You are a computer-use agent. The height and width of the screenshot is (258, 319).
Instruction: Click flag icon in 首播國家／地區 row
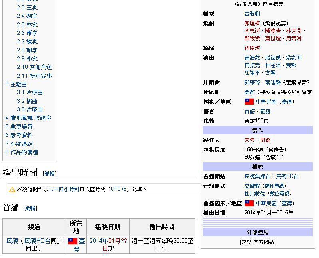click(x=249, y=203)
